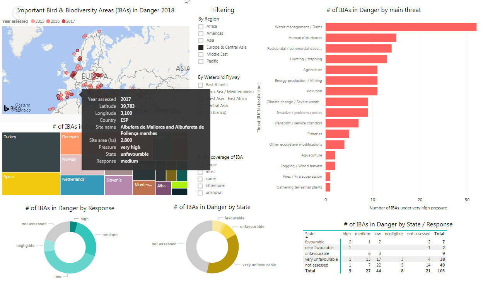495x282 pixels.
Task: Select the Invasive / problem species bar
Action: click(x=346, y=112)
